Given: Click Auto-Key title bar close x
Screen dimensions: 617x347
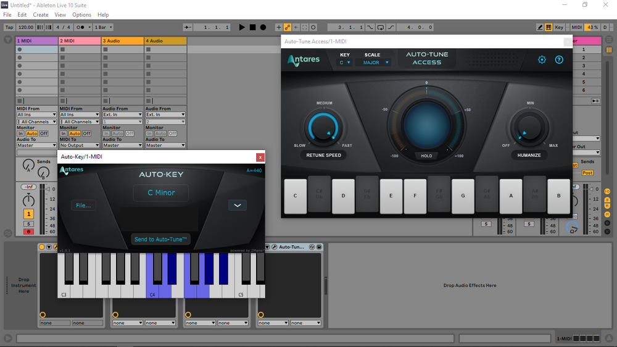Looking at the screenshot, I should coord(260,157).
